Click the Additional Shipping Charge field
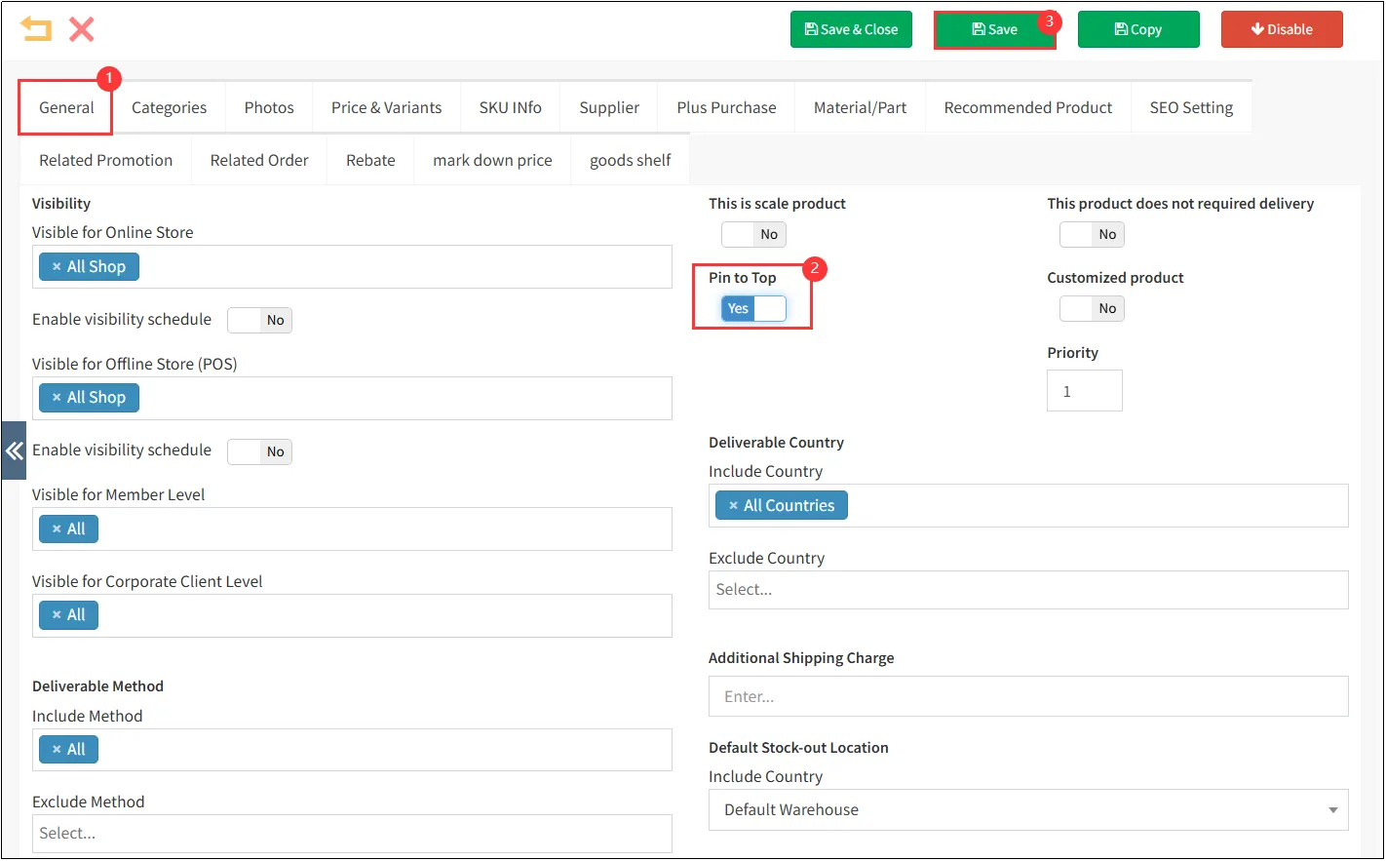Screen dimensions: 1386x861 pyautogui.click(x=1027, y=697)
